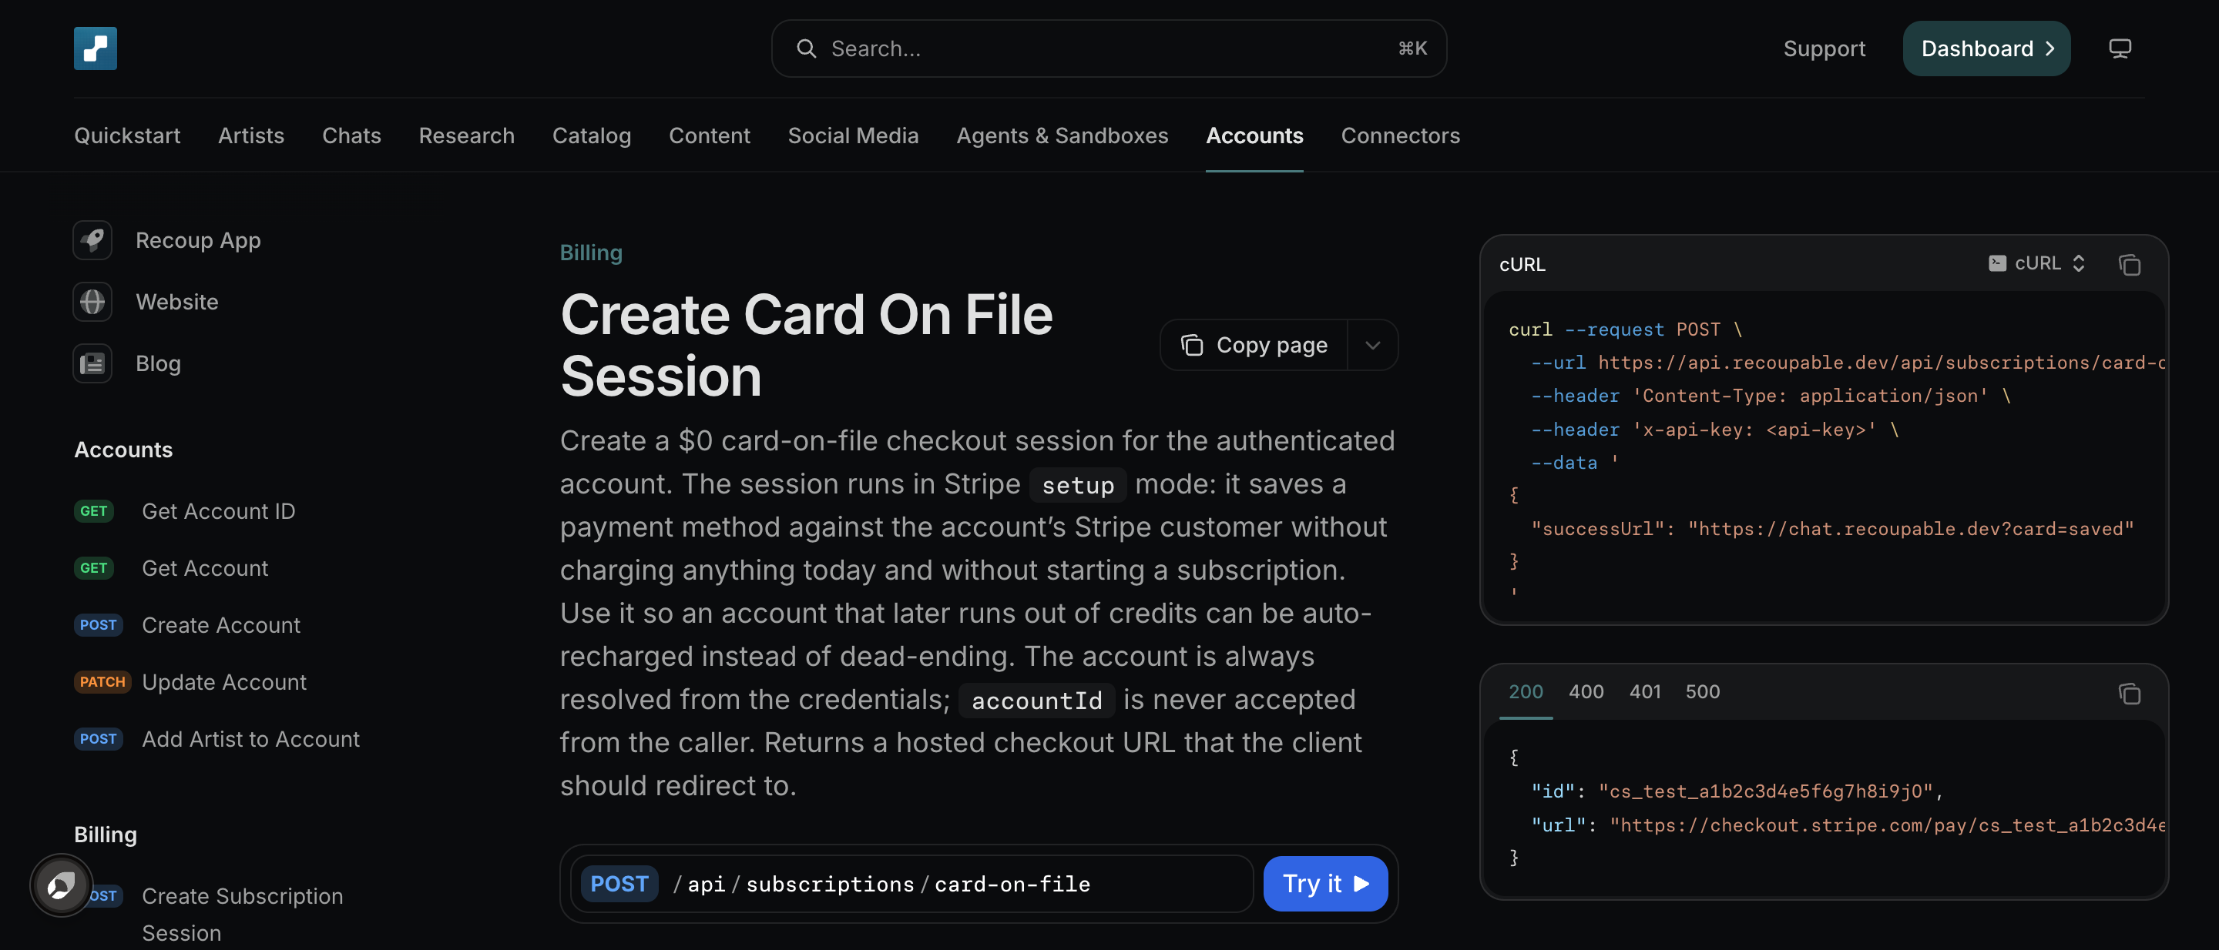Open the Update Account endpoint
The image size is (2219, 950).
pyautogui.click(x=224, y=682)
